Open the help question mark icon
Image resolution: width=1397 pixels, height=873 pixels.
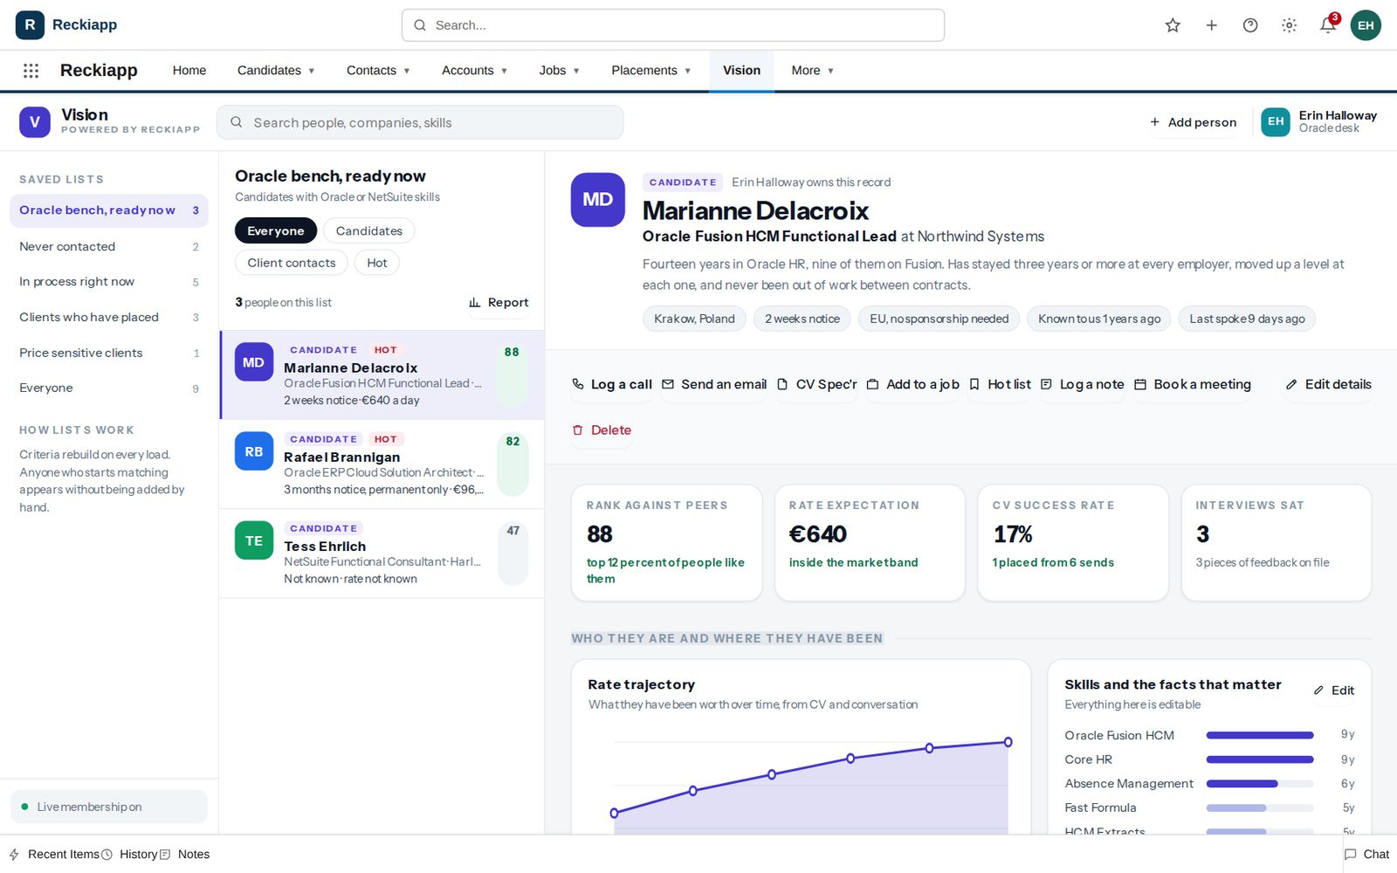pos(1250,25)
